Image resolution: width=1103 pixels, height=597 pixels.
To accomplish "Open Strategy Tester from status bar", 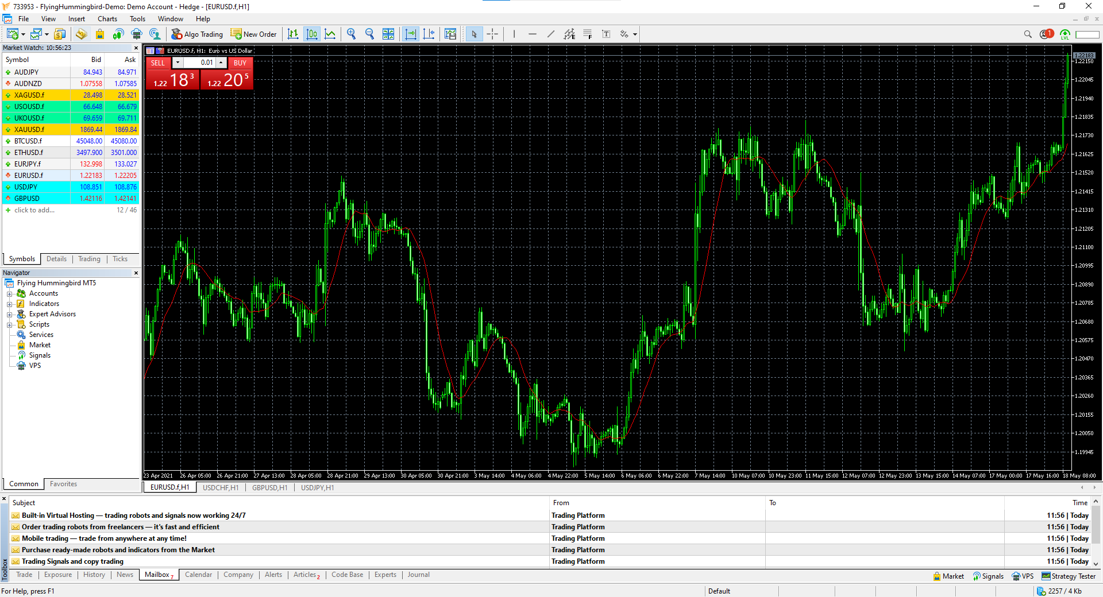I will [1068, 576].
